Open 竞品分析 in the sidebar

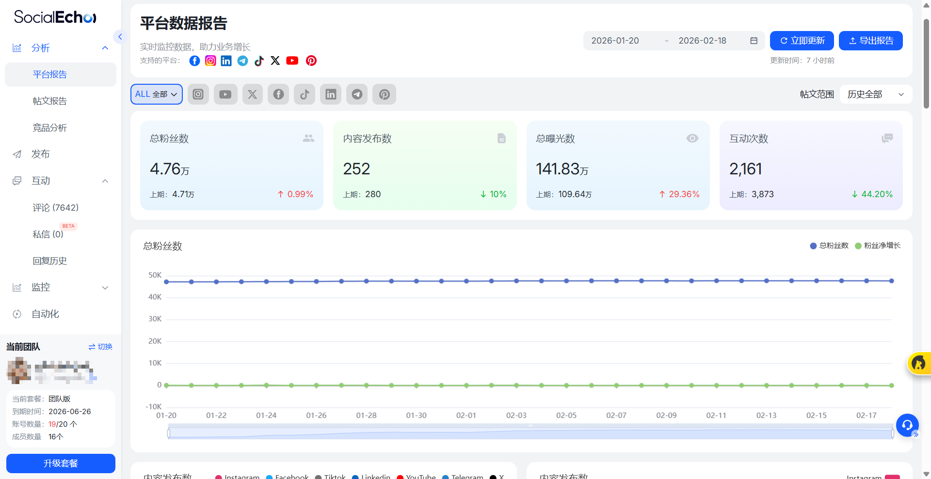(50, 128)
